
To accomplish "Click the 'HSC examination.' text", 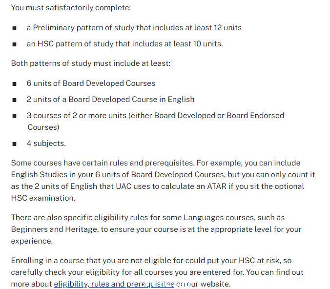I will (x=43, y=198).
